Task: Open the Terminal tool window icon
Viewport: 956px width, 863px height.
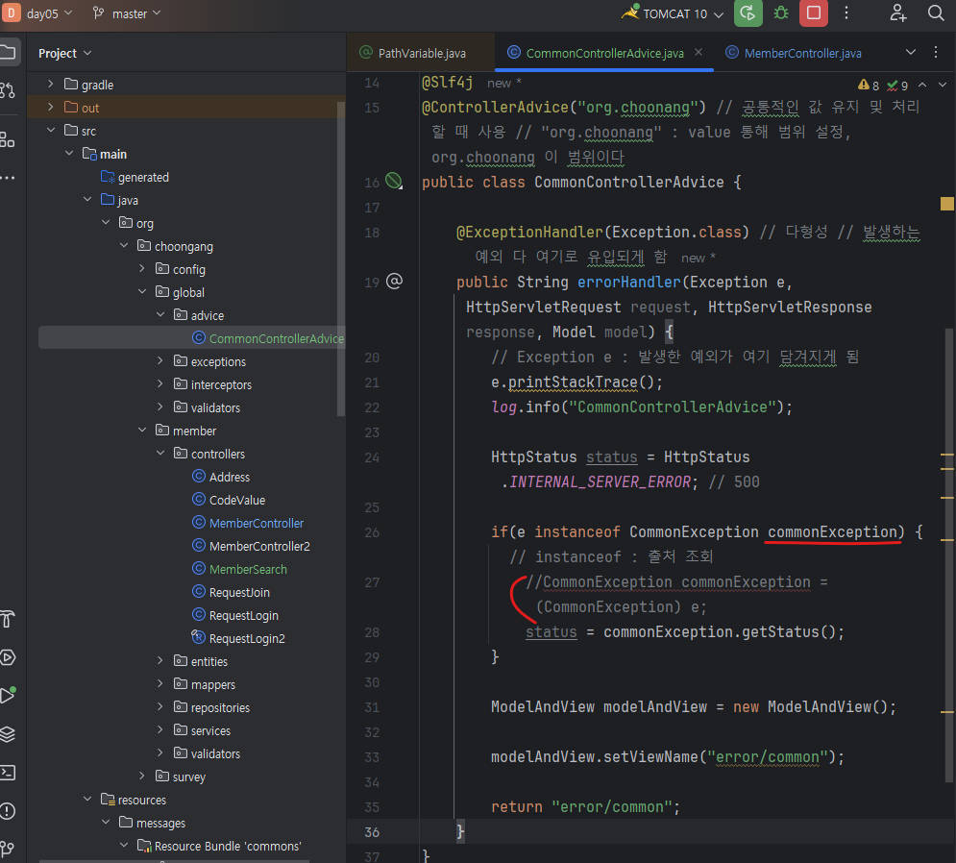Action: tap(8, 773)
